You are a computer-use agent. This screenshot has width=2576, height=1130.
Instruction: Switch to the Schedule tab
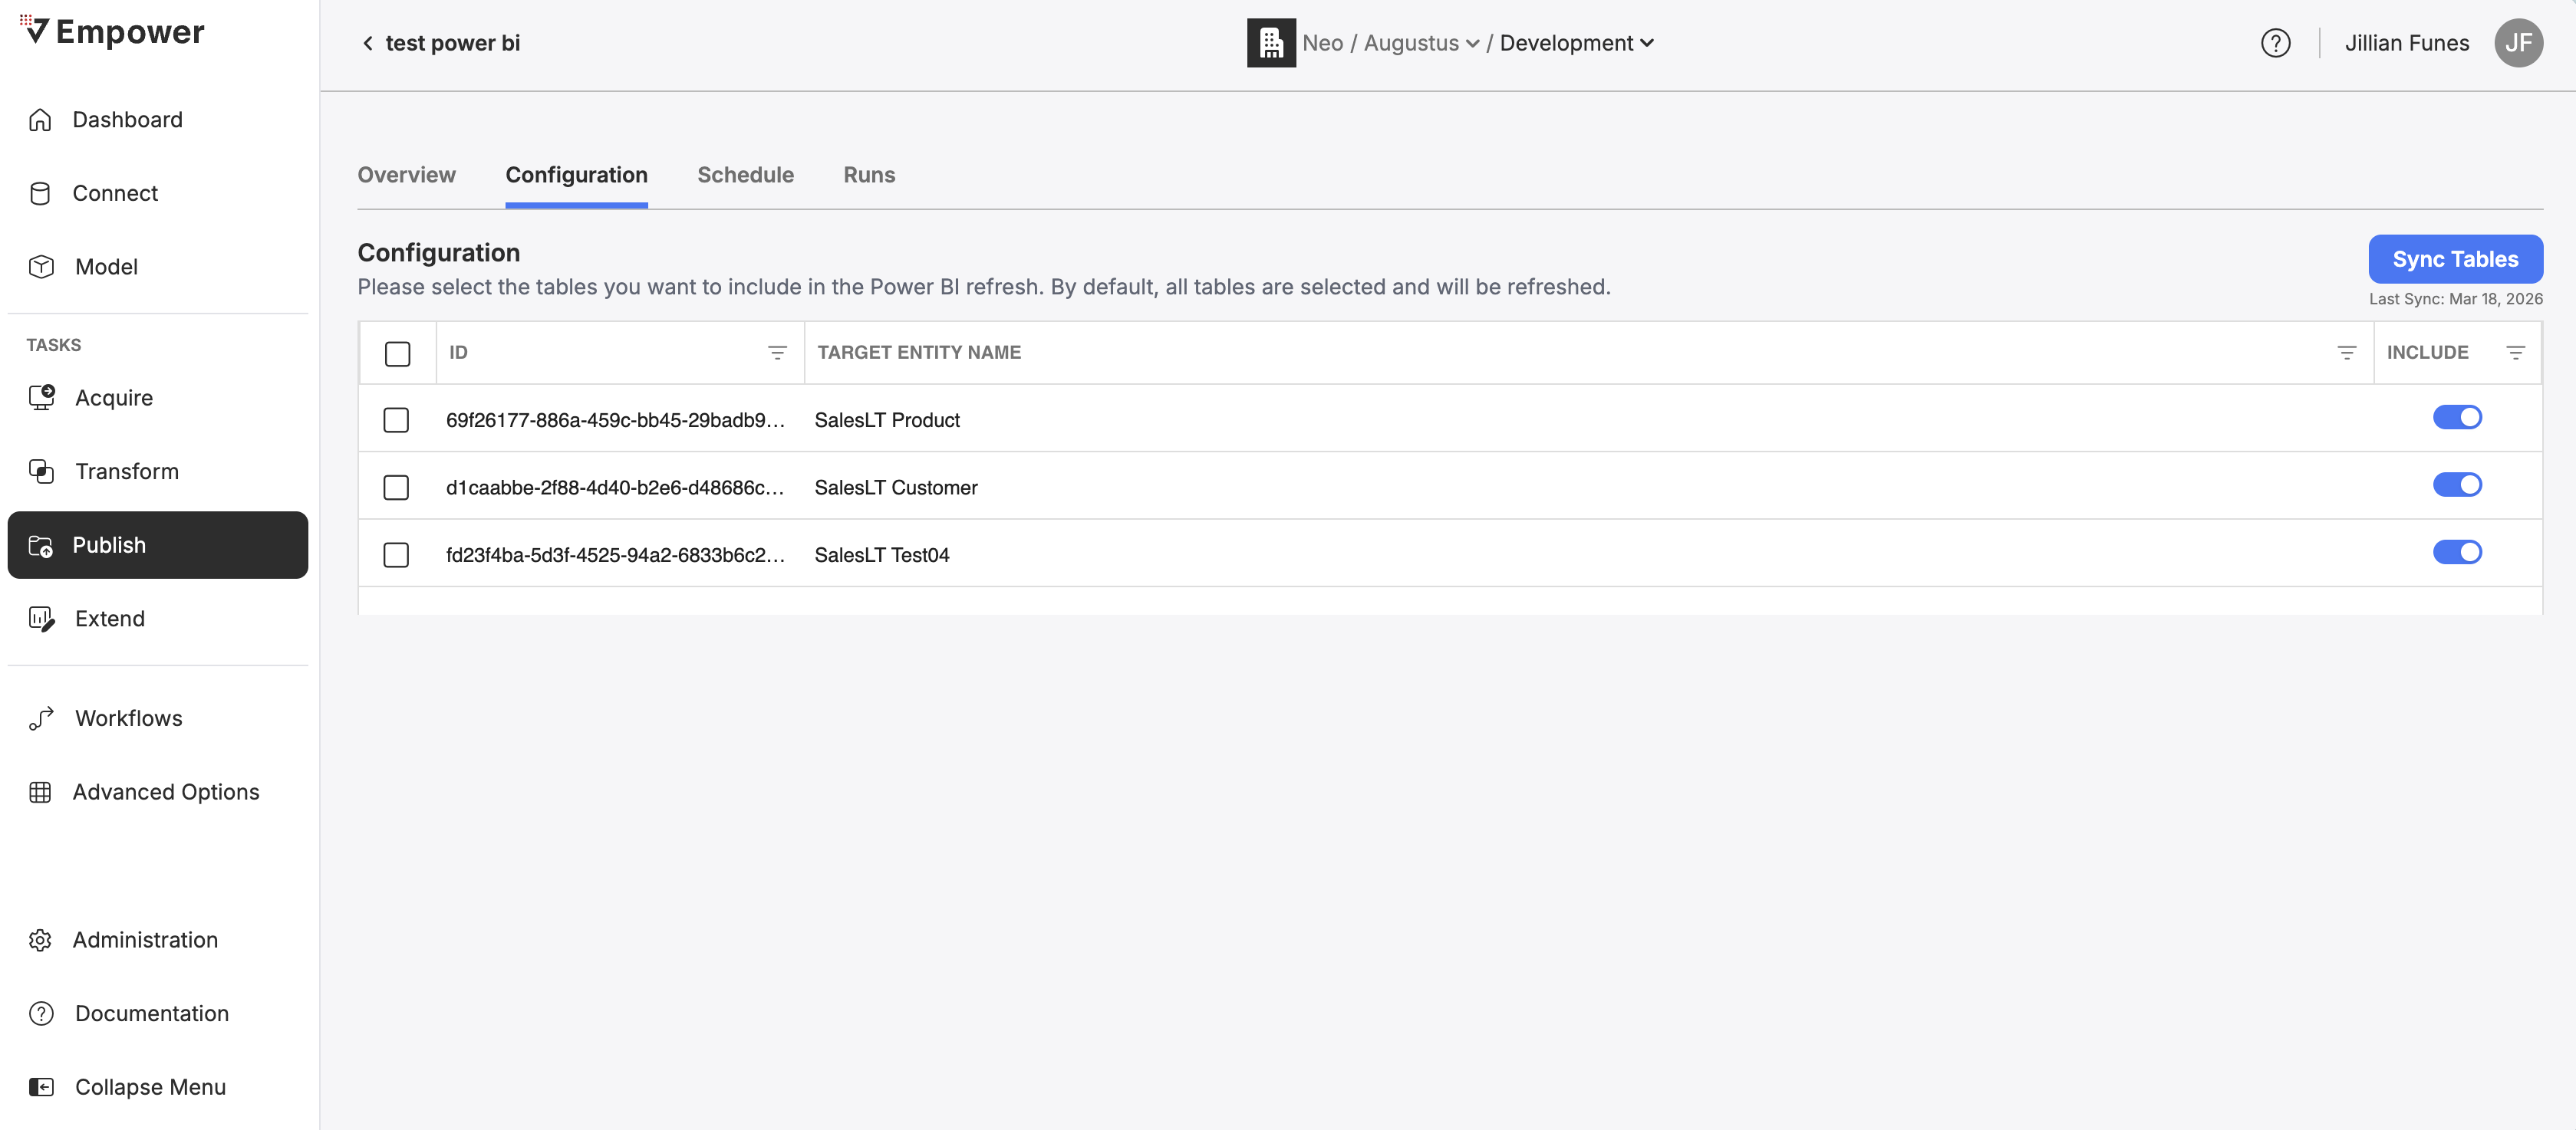point(745,175)
